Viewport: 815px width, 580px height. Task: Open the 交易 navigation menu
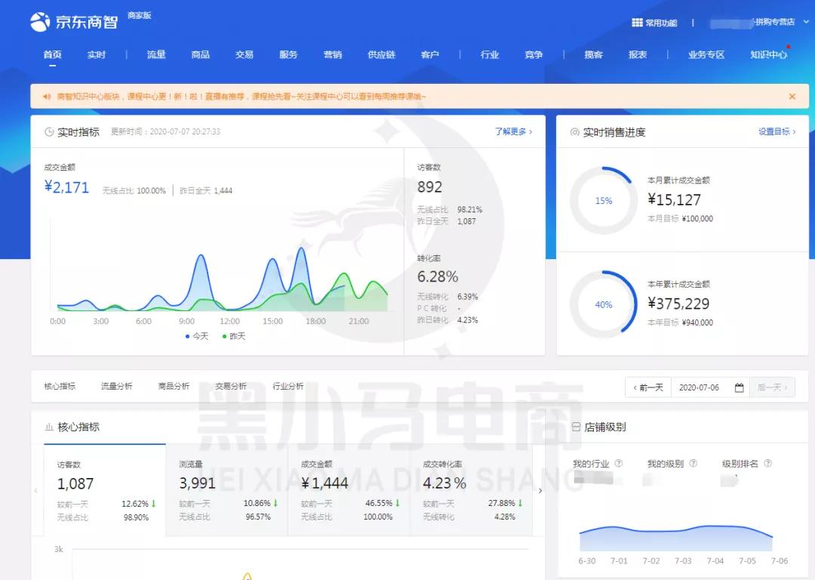coord(244,54)
